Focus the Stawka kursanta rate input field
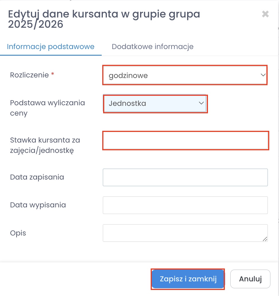 pos(185,141)
